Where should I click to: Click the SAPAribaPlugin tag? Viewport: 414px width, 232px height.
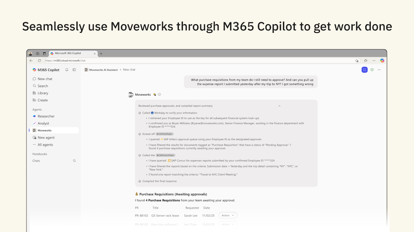165,134
